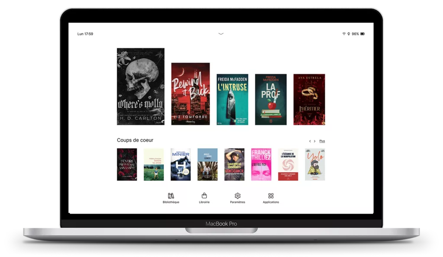Open the Rewind It Back book cover
The image size is (443, 257).
click(191, 94)
